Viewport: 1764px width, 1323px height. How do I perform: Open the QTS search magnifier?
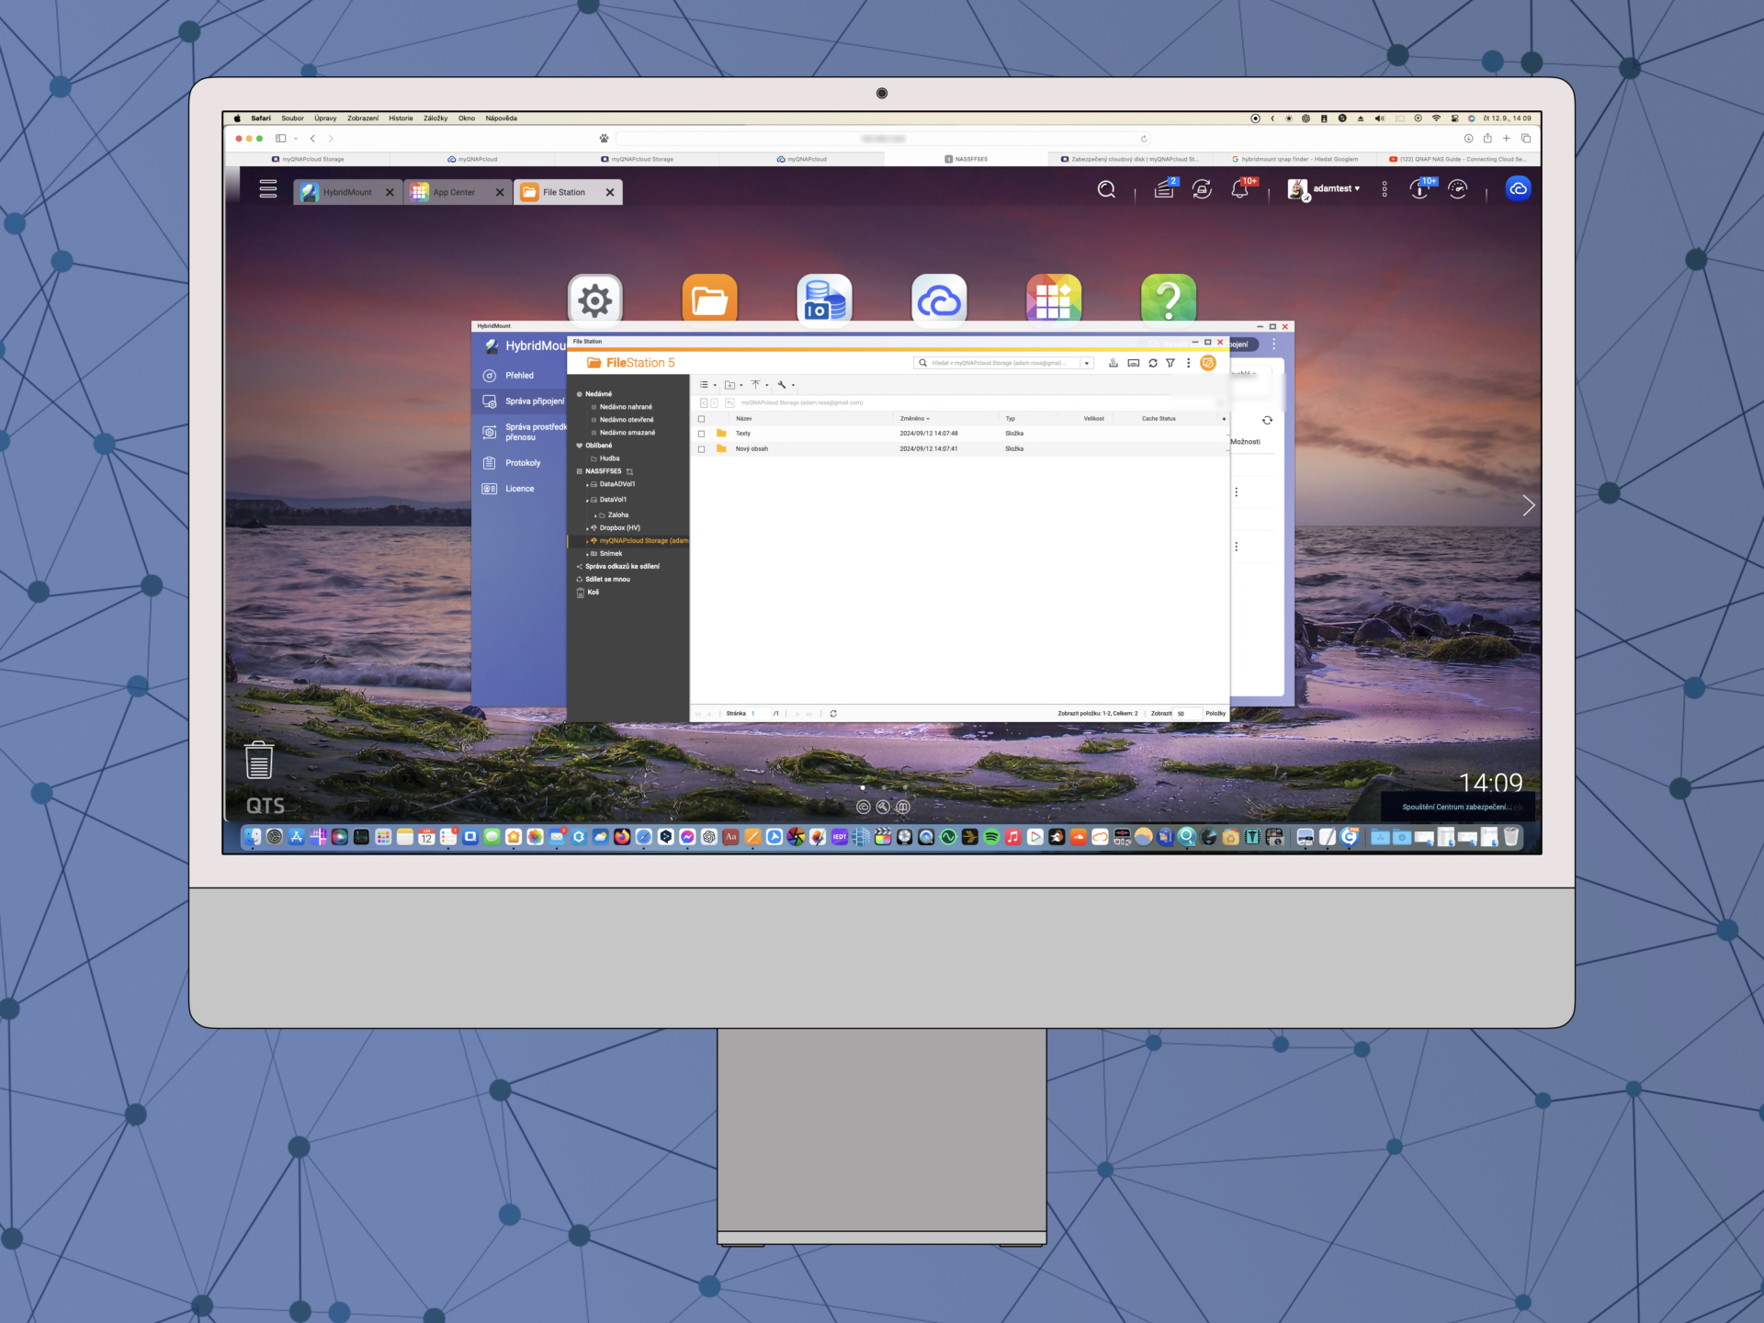point(1106,189)
